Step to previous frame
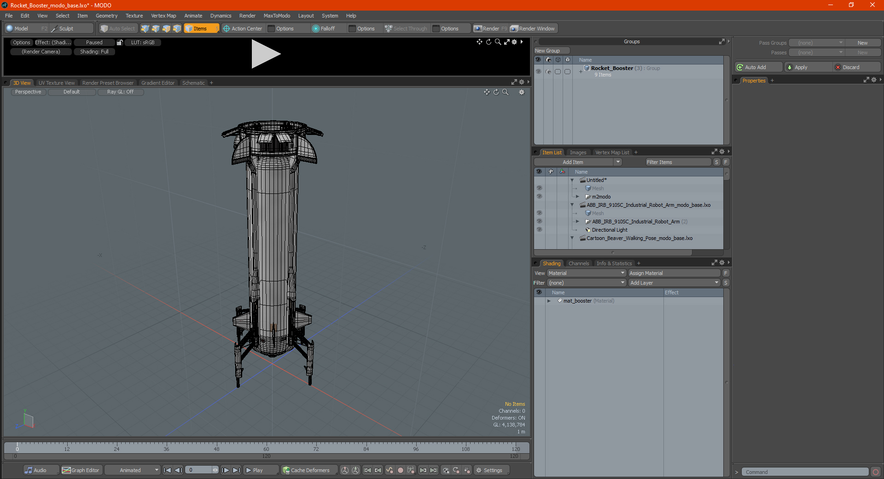The height and width of the screenshot is (479, 884). [178, 470]
